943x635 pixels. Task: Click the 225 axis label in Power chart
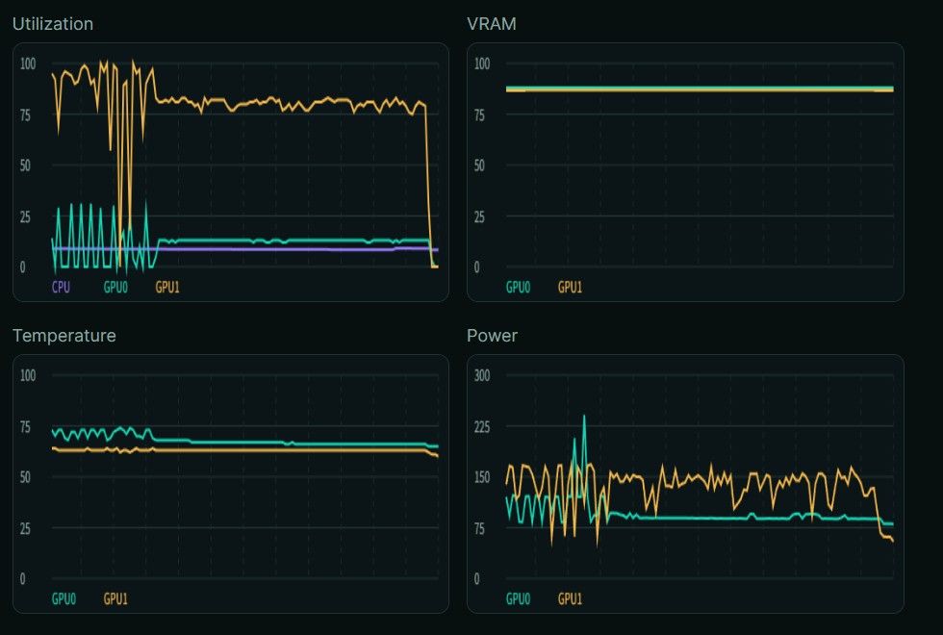(x=482, y=427)
